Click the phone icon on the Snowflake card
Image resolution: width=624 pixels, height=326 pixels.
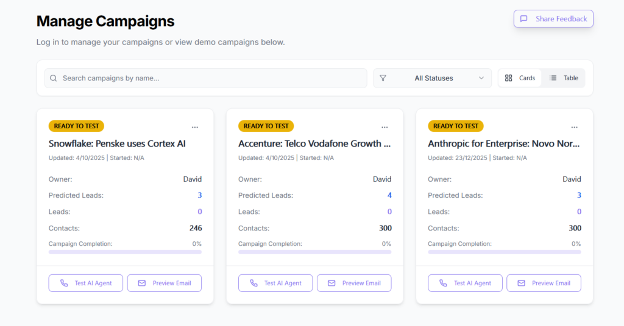click(x=64, y=283)
